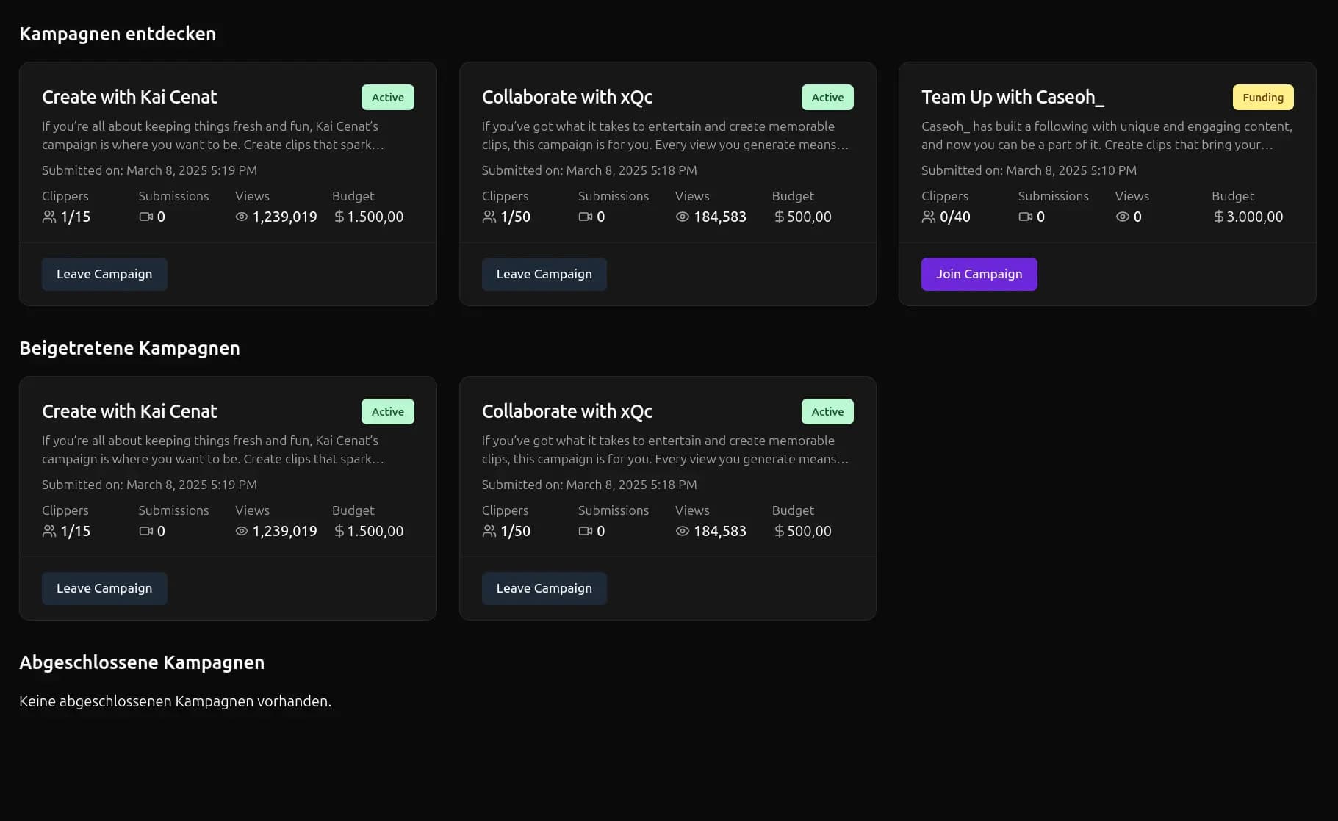Click clippers icon in xQc card under Kampagnen entdecken
The image size is (1338, 821).
click(489, 217)
